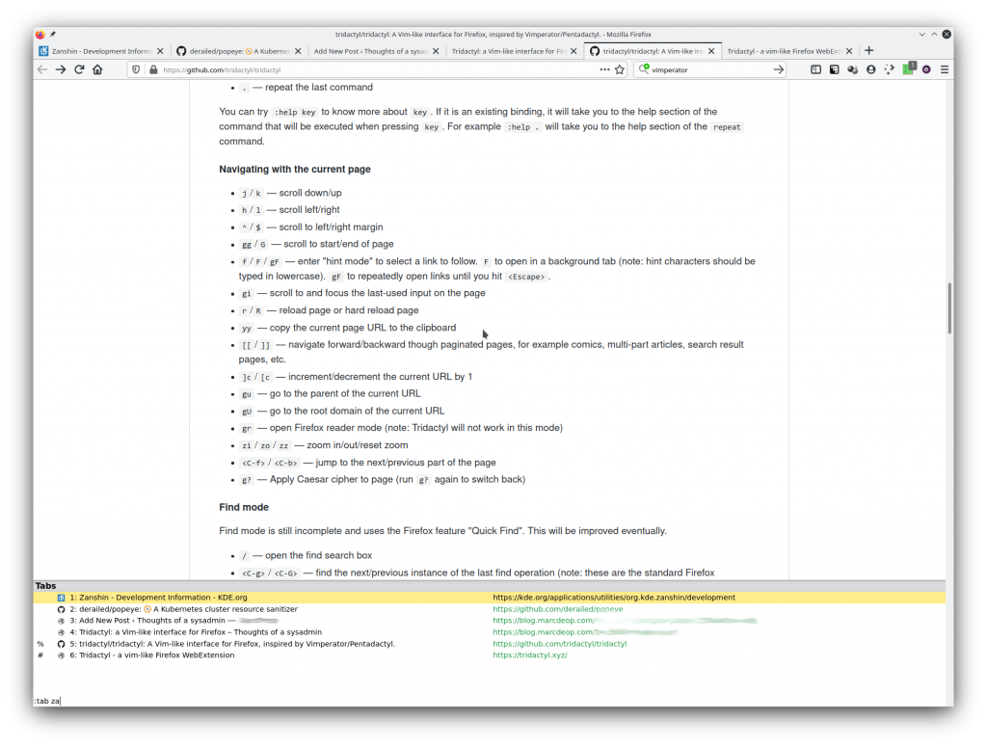
Task: Click the "Find mode" heading
Action: click(244, 507)
